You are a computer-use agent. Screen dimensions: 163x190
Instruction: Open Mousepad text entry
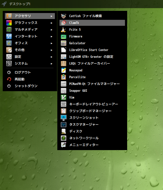(76, 70)
